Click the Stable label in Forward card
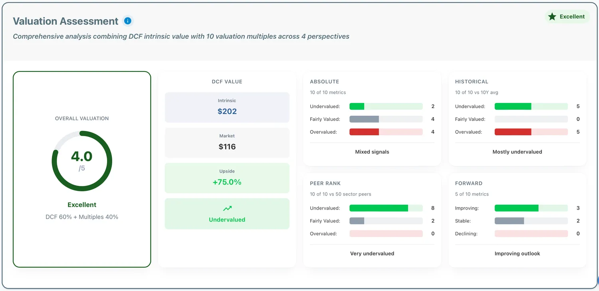 coord(463,221)
